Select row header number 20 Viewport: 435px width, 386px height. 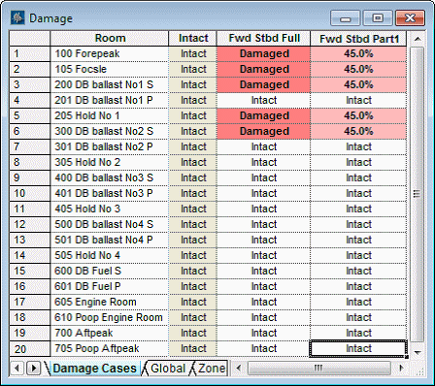coord(29,349)
